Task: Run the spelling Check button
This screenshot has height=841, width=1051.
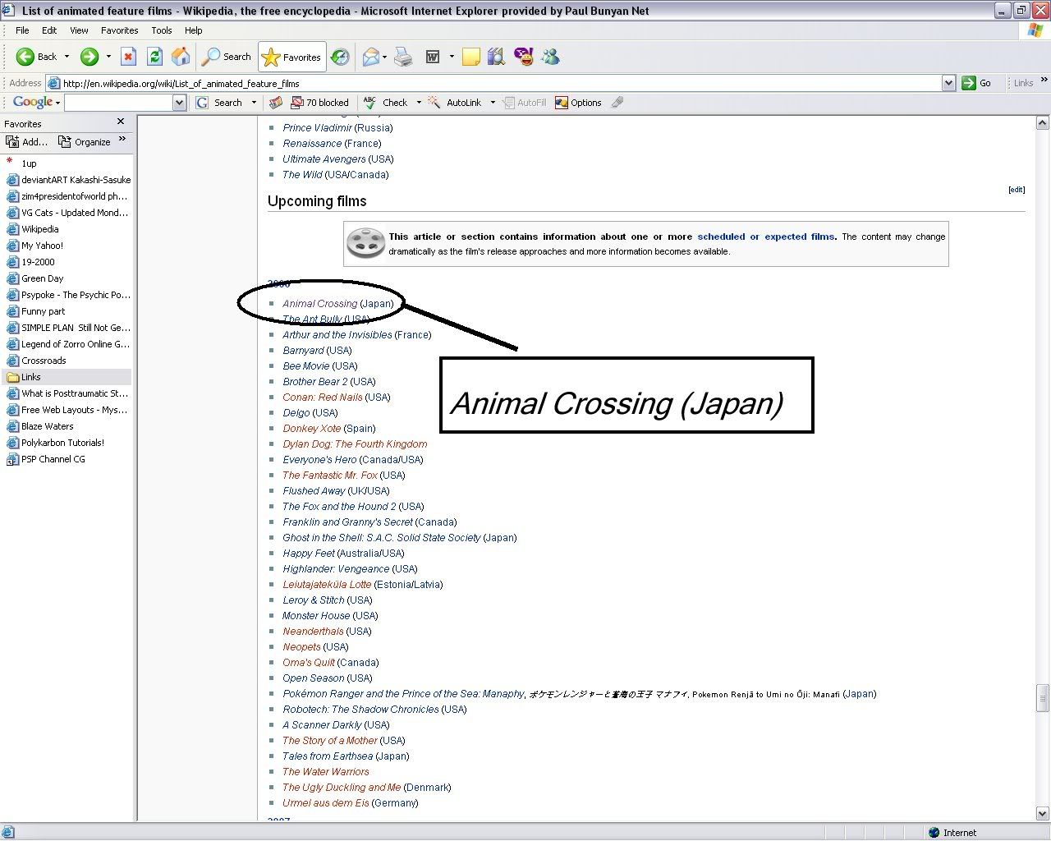Action: coord(386,103)
